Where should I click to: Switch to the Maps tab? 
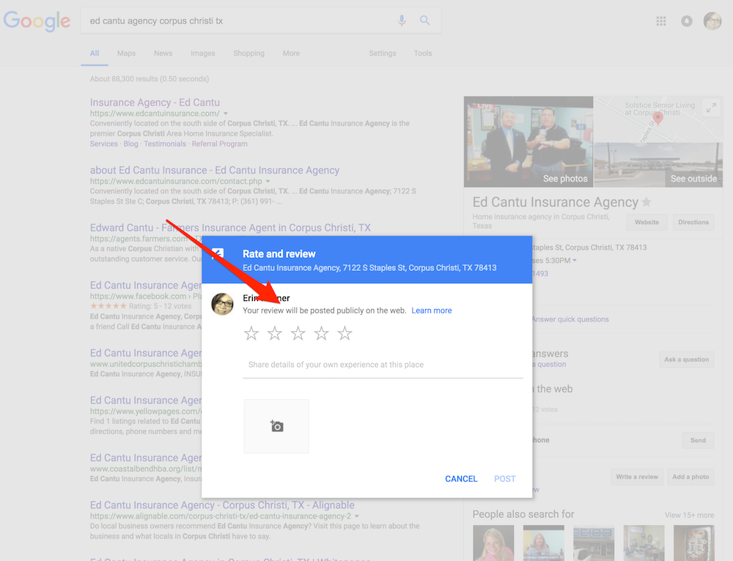click(126, 53)
